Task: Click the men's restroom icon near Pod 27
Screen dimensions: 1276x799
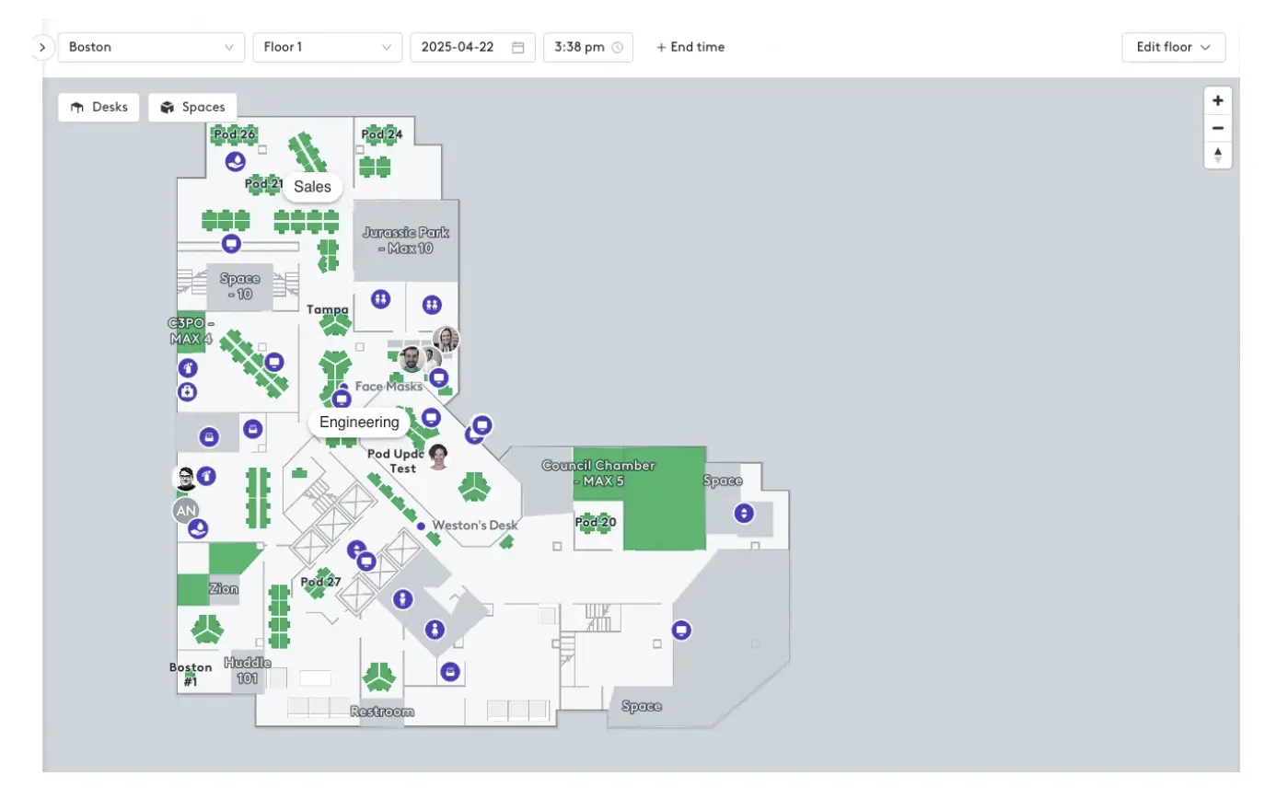Action: tap(402, 599)
